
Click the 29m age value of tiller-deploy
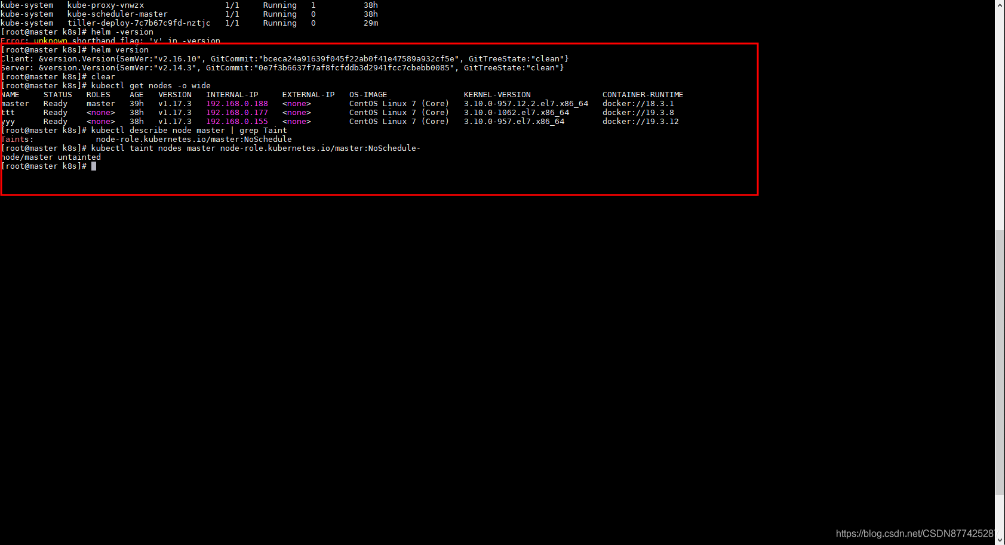click(371, 23)
